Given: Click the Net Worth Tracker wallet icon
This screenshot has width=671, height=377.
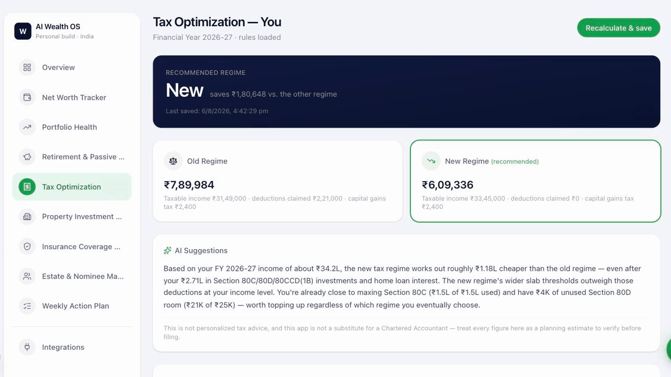Looking at the screenshot, I should click(x=27, y=97).
